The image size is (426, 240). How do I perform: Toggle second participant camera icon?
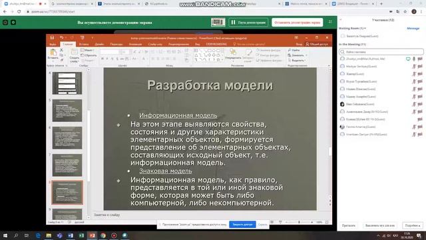pos(420,67)
